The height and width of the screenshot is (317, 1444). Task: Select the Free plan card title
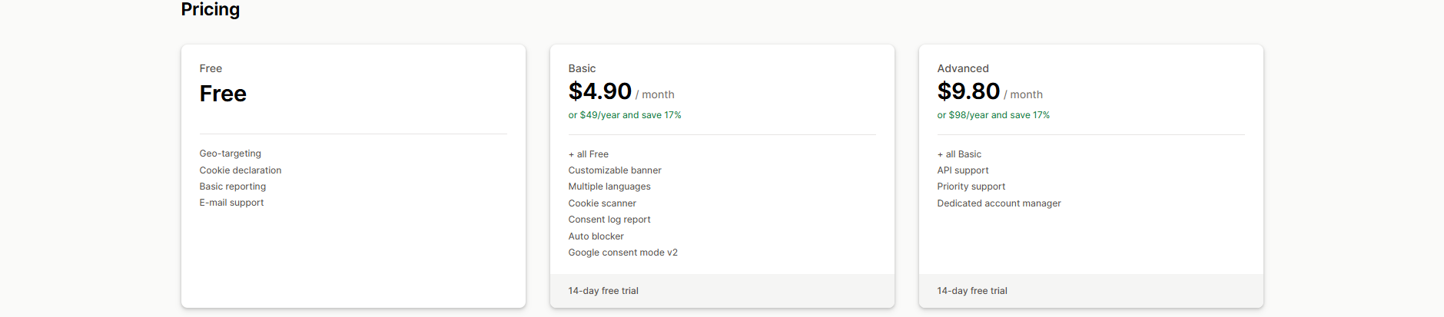(x=223, y=94)
